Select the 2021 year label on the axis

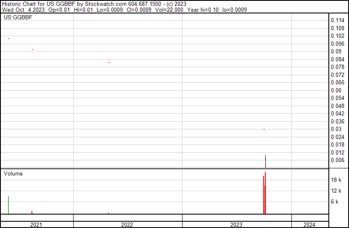tap(36, 225)
